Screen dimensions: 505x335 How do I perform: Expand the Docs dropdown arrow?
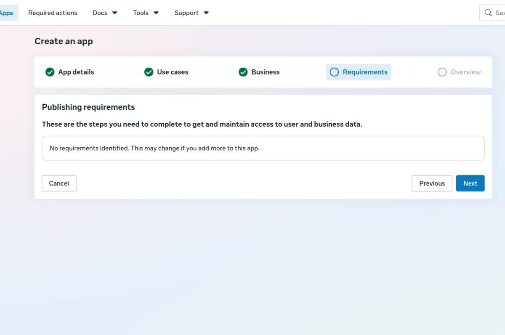point(114,13)
